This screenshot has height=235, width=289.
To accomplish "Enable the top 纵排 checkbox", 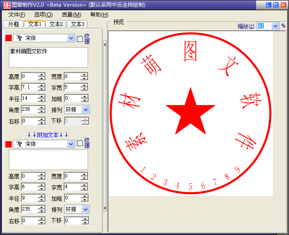I will [x=80, y=39].
